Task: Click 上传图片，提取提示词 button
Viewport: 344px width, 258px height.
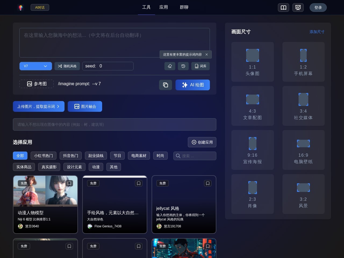Action: click(x=39, y=106)
